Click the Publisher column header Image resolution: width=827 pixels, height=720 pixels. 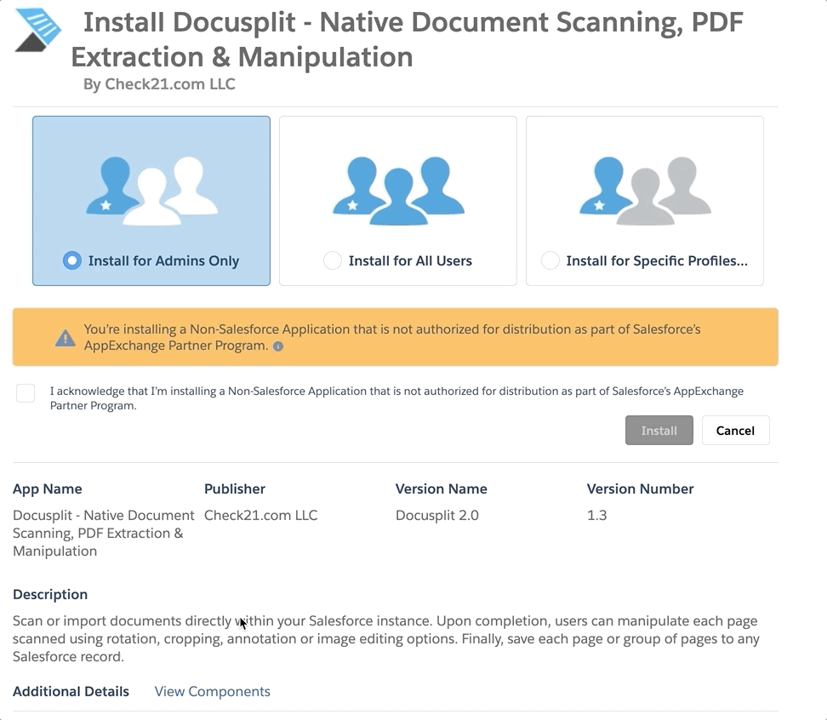pyautogui.click(x=235, y=489)
